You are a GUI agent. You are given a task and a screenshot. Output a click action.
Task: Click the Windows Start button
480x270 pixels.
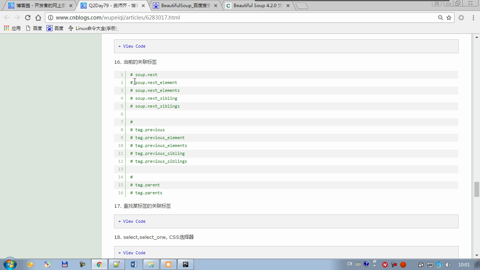click(10, 264)
